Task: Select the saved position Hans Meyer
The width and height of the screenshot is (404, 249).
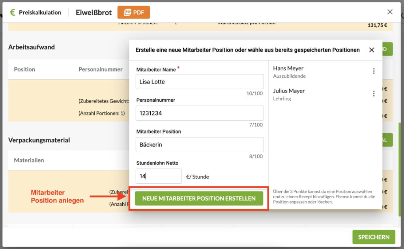Action: (x=288, y=69)
